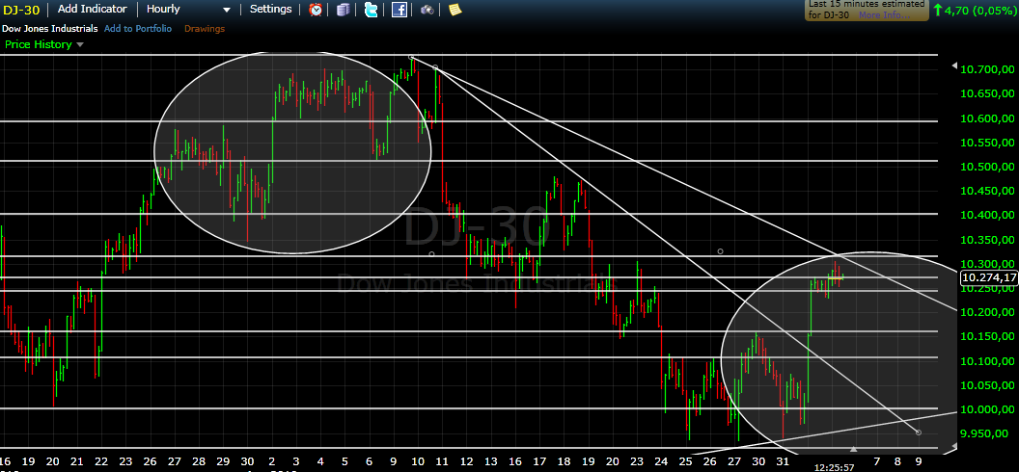Click the 10.700,00 price axis label
The height and width of the screenshot is (472, 1019).
(x=986, y=69)
